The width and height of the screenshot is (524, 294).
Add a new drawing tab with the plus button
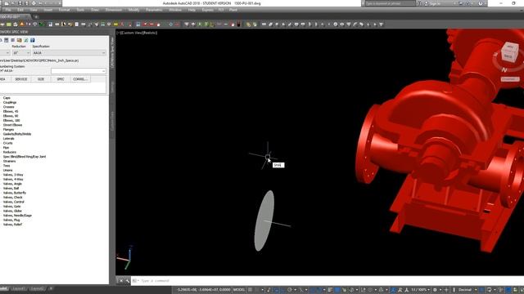36,16
